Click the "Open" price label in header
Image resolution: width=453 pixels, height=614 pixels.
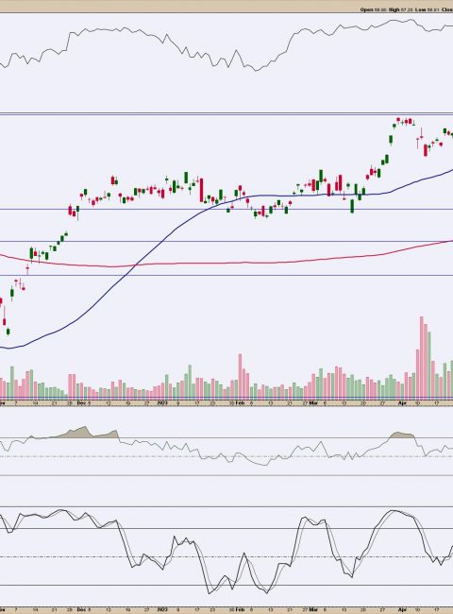point(367,9)
